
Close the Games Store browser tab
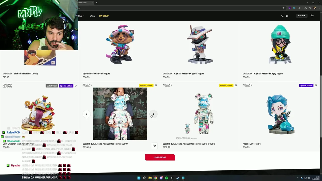[92, 3]
